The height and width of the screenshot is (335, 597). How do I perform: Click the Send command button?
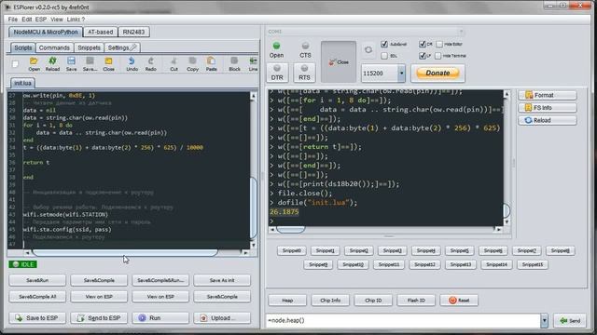(570, 320)
